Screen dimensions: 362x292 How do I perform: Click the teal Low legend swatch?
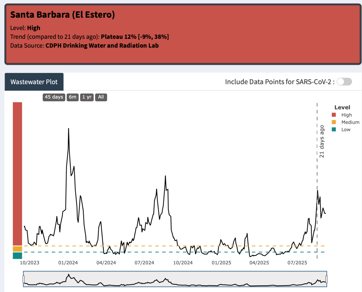(x=333, y=130)
